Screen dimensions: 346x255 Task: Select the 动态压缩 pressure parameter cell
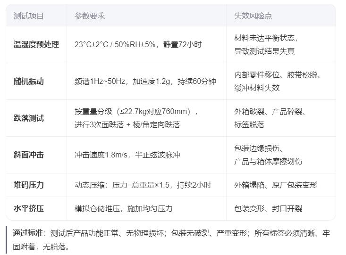click(143, 185)
